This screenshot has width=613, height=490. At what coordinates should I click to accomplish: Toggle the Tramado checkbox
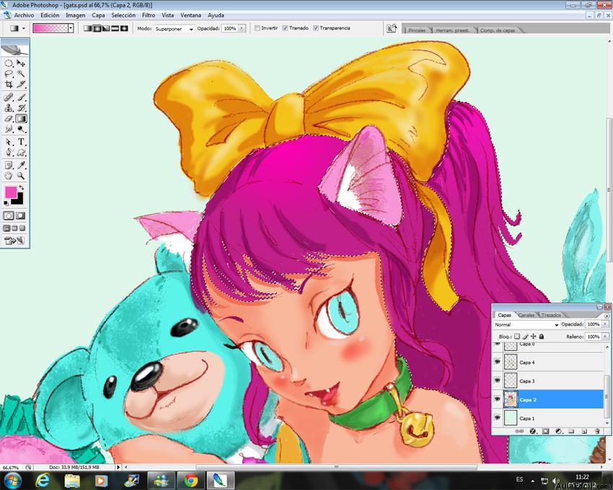(285, 28)
